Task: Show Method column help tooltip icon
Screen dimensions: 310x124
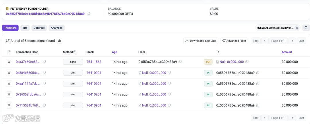Action: tap(75, 52)
